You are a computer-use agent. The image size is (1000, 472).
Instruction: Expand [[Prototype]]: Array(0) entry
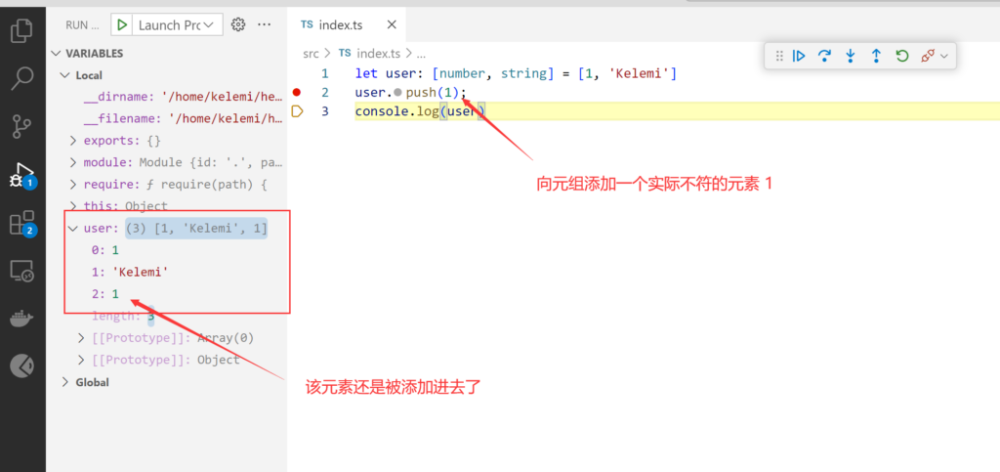(x=81, y=337)
